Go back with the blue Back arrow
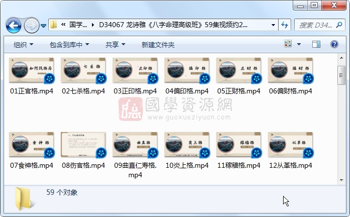The width and height of the screenshot is (350, 217). (x=14, y=26)
